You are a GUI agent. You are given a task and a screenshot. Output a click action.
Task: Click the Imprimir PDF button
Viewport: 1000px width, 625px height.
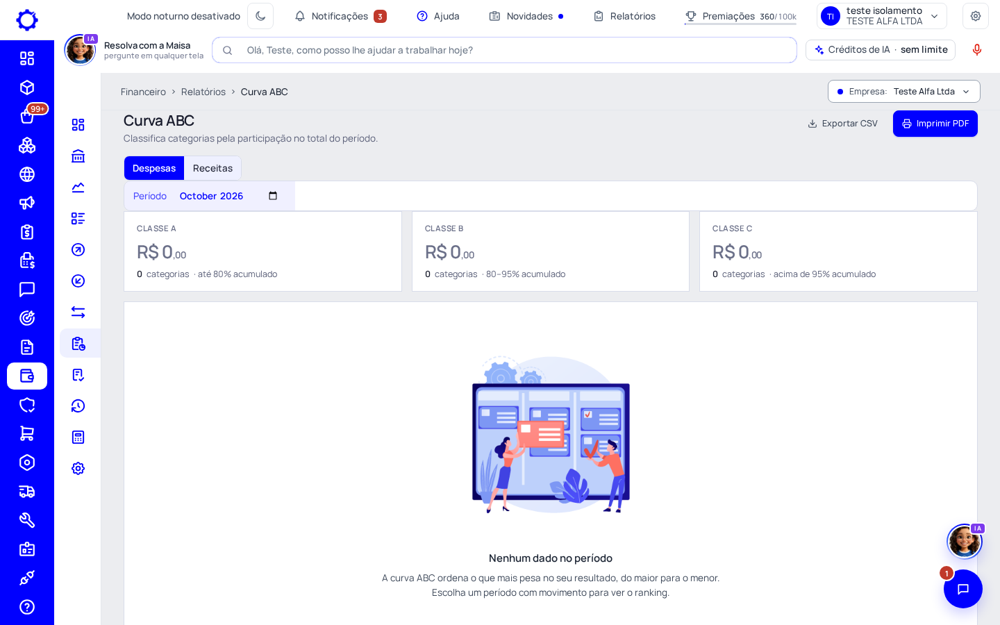(935, 124)
